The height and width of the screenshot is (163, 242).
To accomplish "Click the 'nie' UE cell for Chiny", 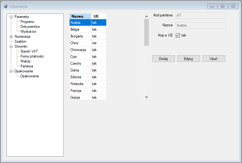I will click(x=99, y=43).
